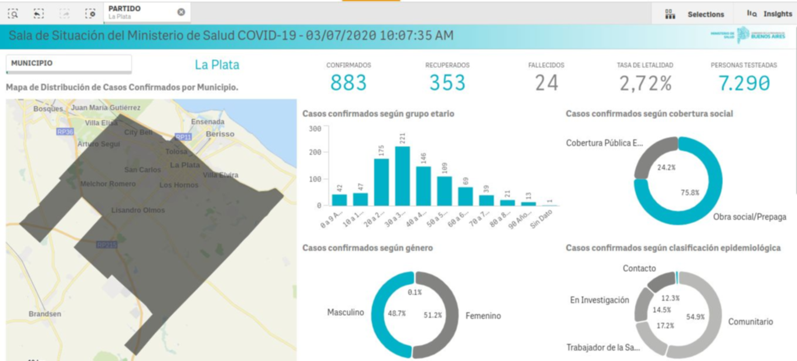Open the MUNICIPIO filter list
This screenshot has width=797, height=361.
(x=69, y=63)
